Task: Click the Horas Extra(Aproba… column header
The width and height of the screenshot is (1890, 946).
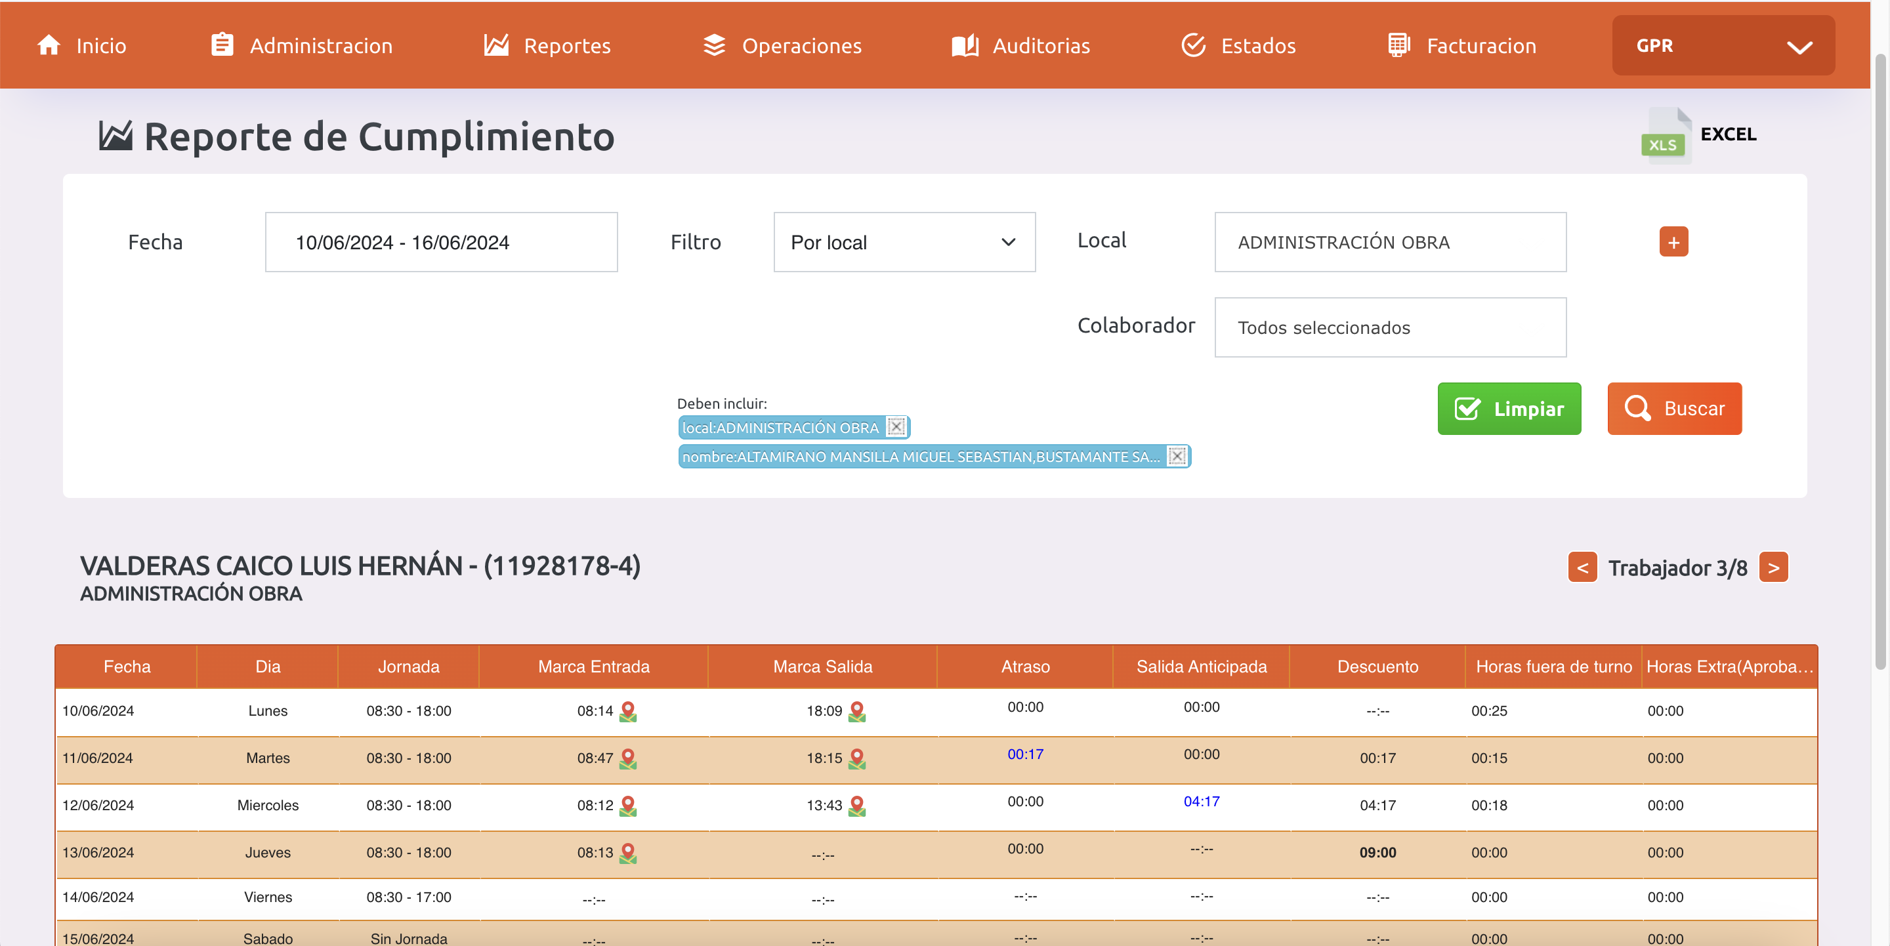Action: (1729, 667)
